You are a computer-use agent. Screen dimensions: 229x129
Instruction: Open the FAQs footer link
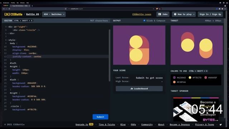point(133,124)
